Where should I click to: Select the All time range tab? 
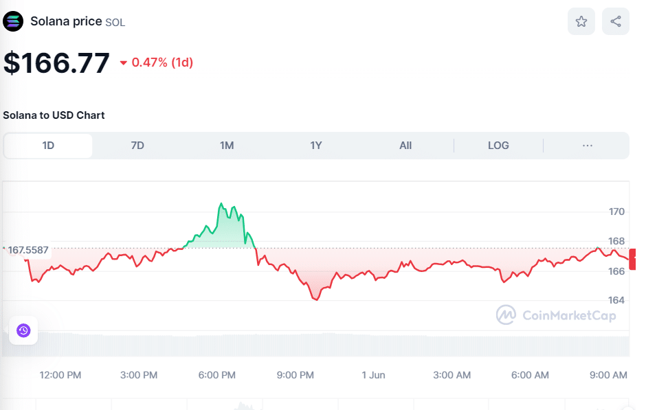click(405, 146)
